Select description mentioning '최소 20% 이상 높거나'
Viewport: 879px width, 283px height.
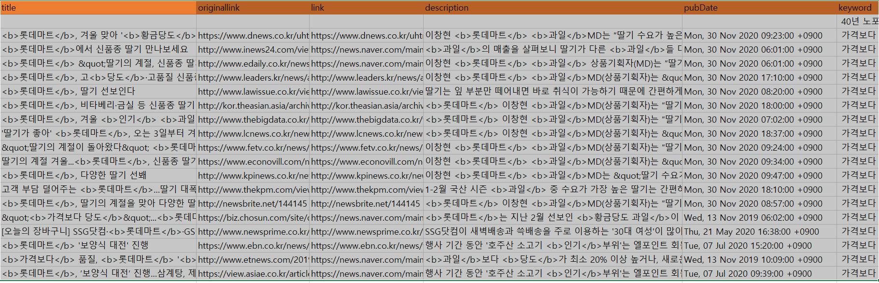[x=553, y=260]
